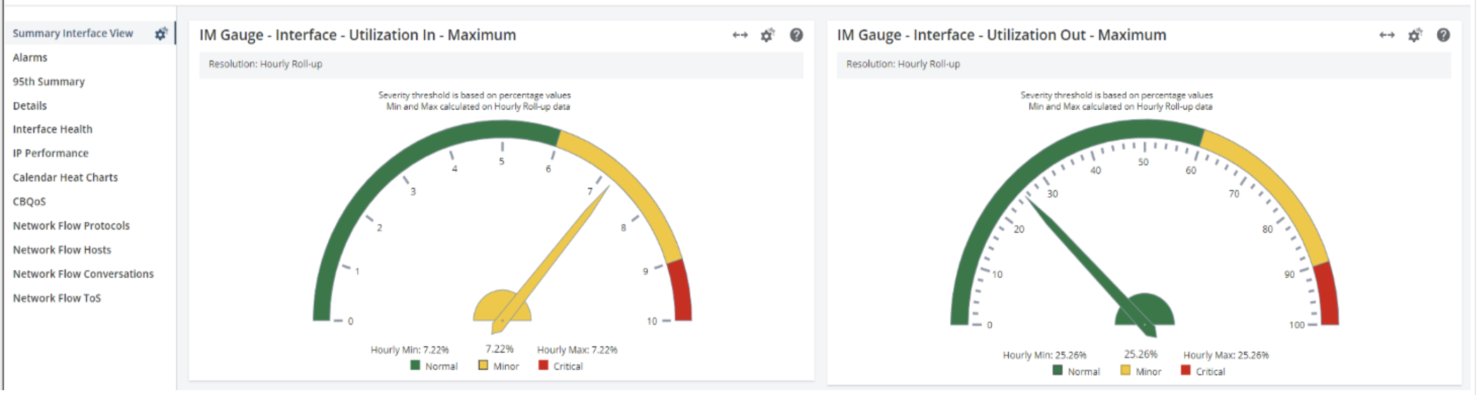The height and width of the screenshot is (395, 1477).
Task: Toggle Critical legend on Utilization Out gauge
Action: (x=1203, y=371)
